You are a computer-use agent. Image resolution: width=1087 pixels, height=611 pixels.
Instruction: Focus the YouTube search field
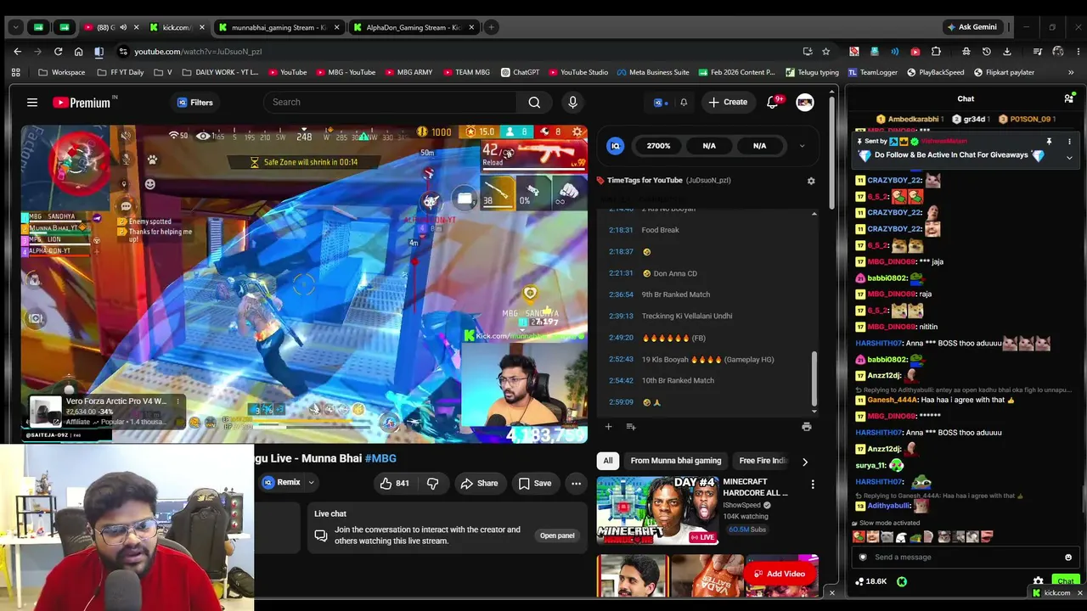390,103
